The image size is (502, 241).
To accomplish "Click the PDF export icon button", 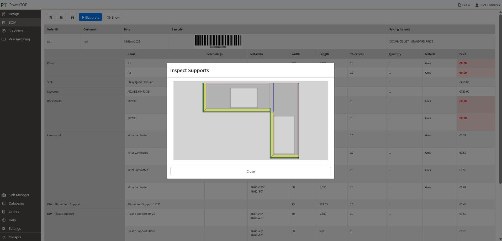I will click(61, 17).
